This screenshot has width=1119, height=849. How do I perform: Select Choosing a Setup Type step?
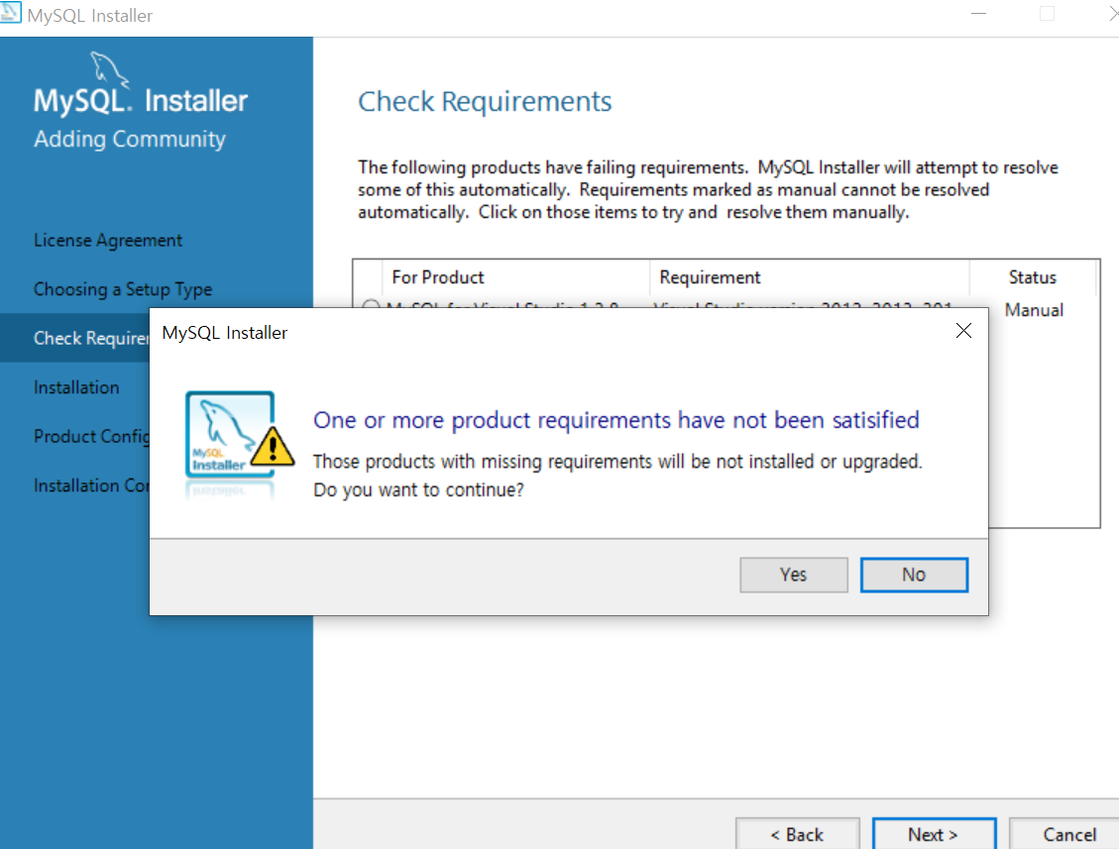point(123,289)
